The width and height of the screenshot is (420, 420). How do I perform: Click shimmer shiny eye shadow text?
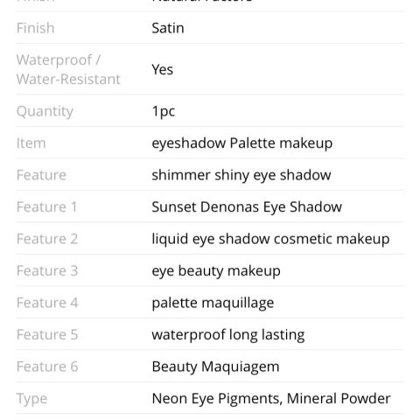(241, 175)
